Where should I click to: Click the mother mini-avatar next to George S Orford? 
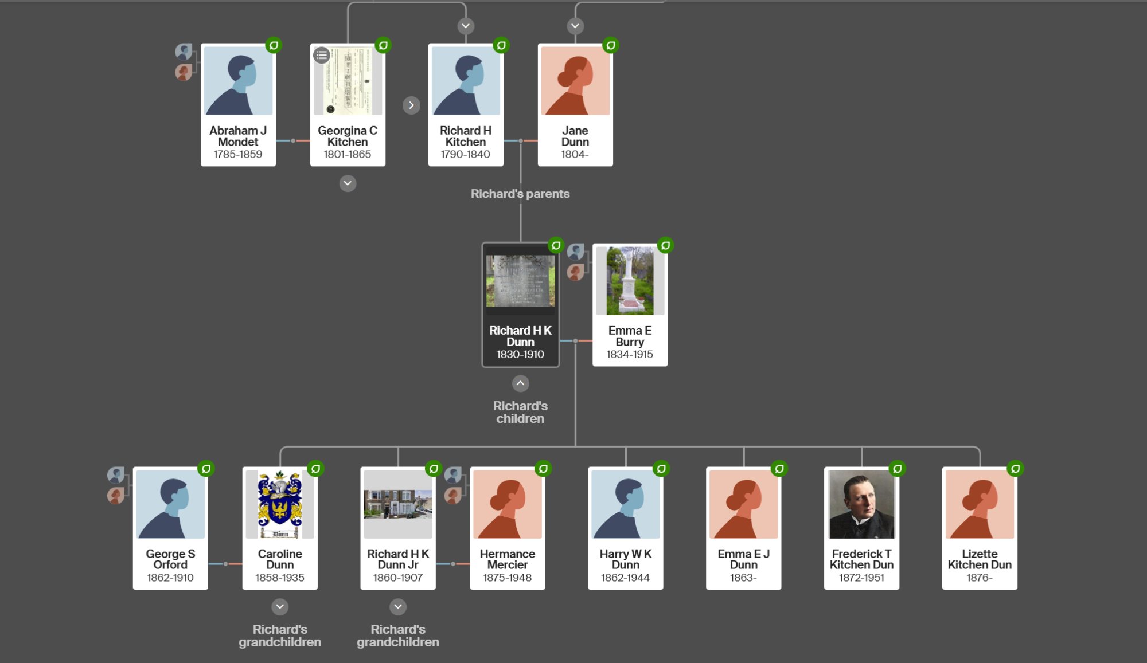click(x=116, y=496)
